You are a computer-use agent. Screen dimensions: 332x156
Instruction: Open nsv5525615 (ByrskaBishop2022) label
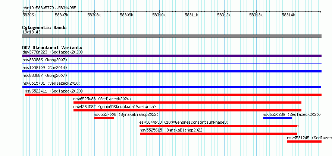(172, 130)
